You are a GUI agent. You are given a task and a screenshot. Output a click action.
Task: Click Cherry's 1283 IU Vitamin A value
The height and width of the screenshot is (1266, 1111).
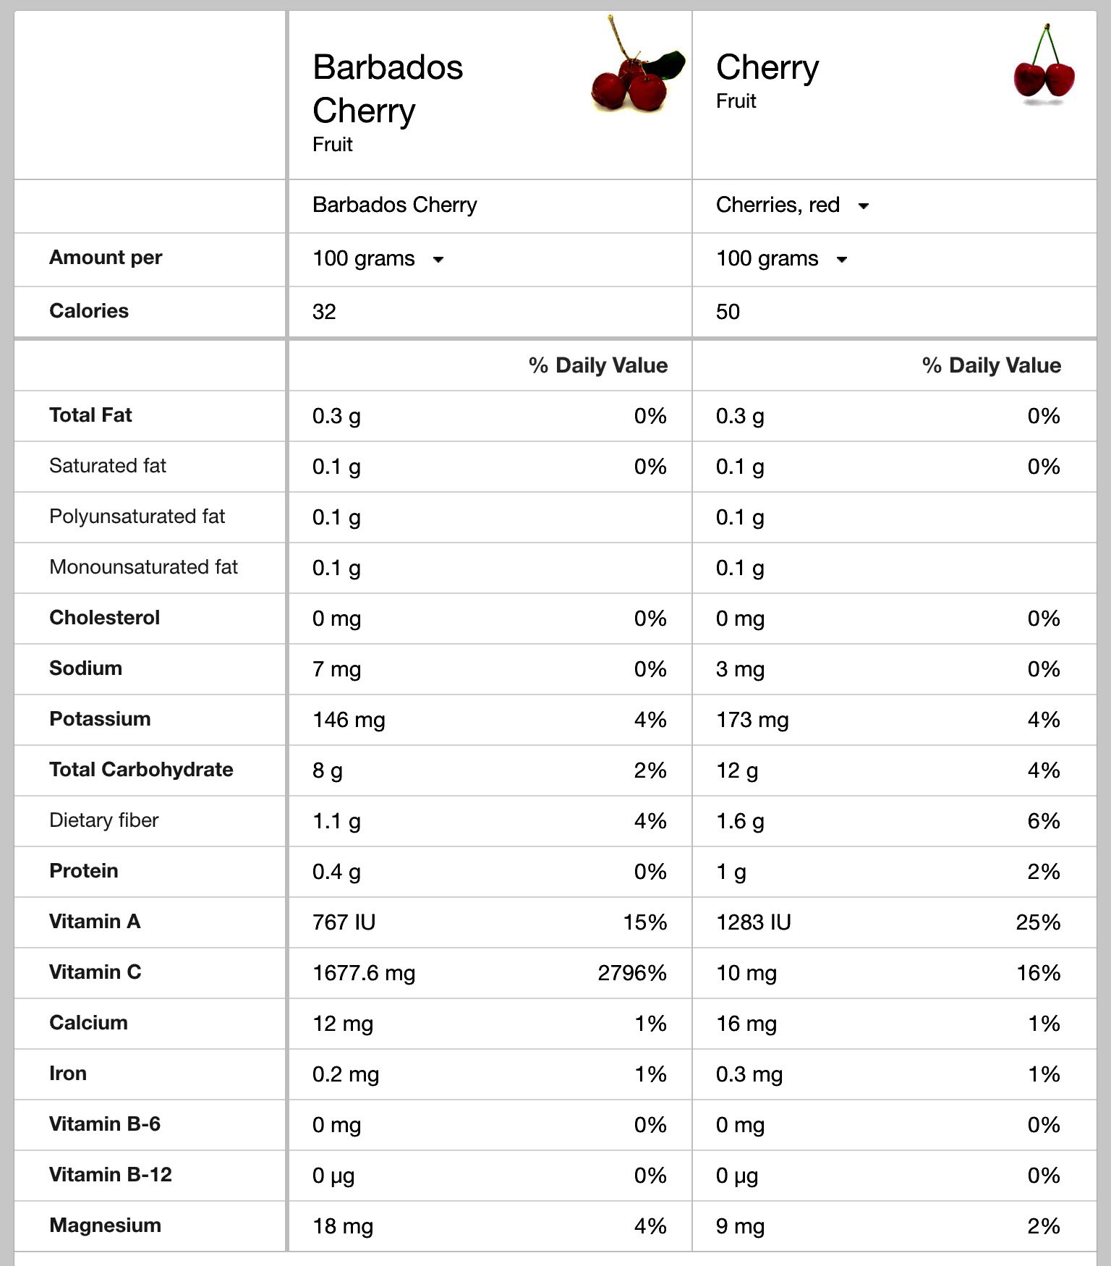pyautogui.click(x=753, y=922)
